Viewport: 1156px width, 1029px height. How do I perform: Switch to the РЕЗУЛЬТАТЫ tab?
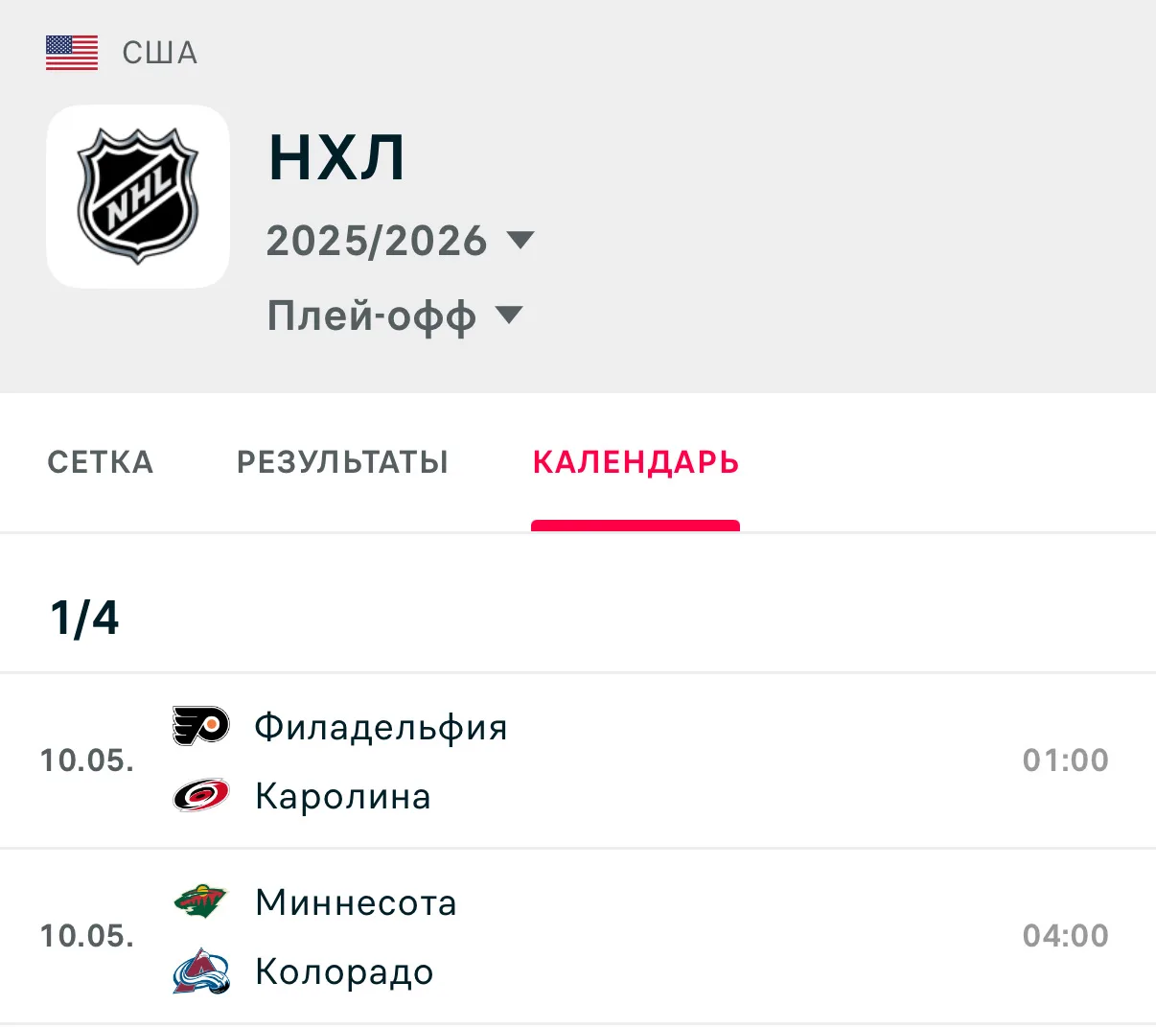tap(342, 462)
